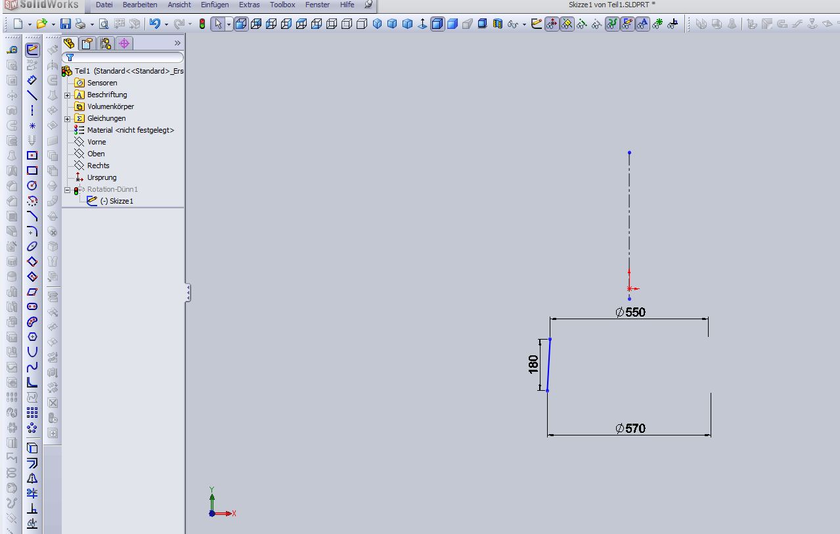Click the Ø570 diameter dimension

tap(630, 428)
